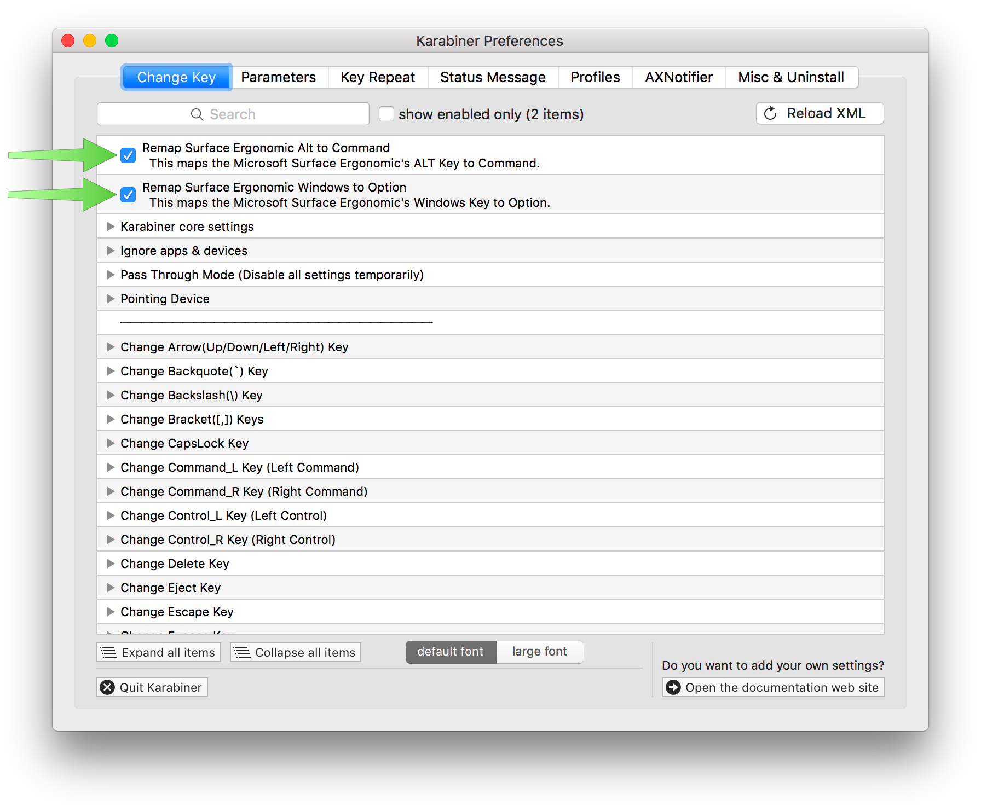Open the AXNotifier tab
This screenshot has width=981, height=812.
pyautogui.click(x=679, y=77)
